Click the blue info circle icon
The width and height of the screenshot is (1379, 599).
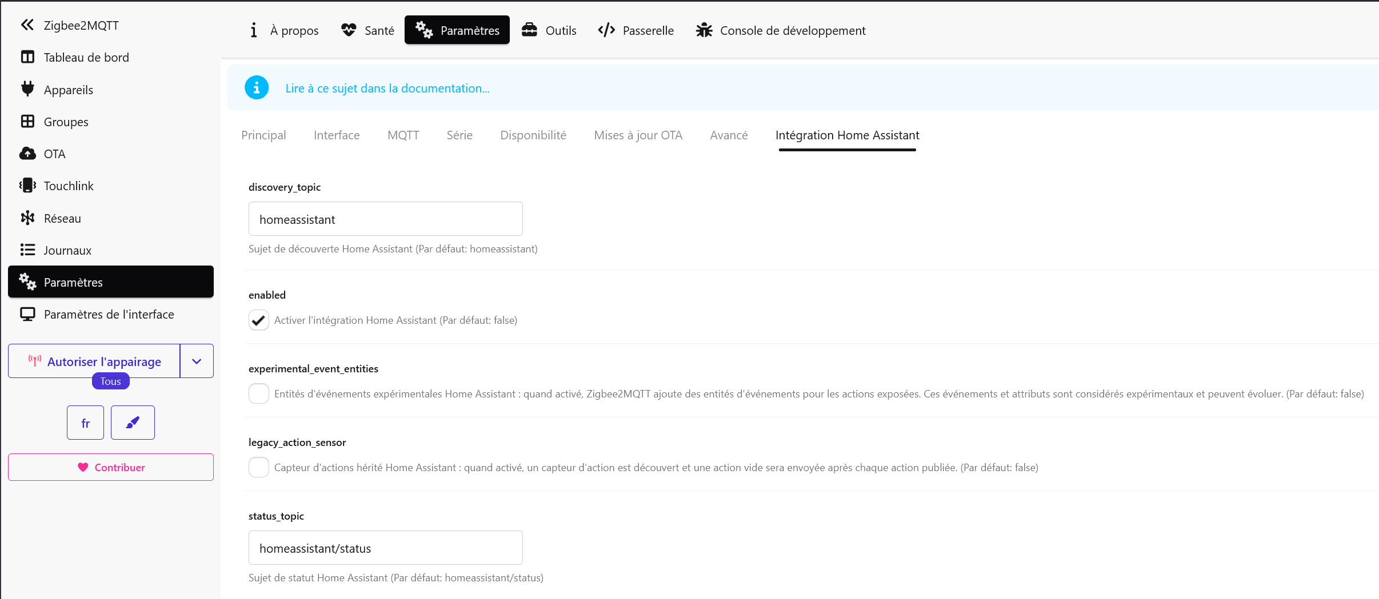[257, 88]
